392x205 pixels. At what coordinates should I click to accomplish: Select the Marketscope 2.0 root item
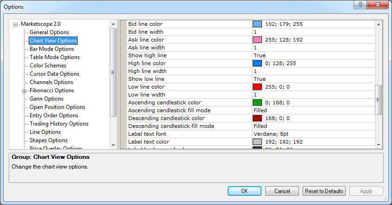pyautogui.click(x=41, y=24)
